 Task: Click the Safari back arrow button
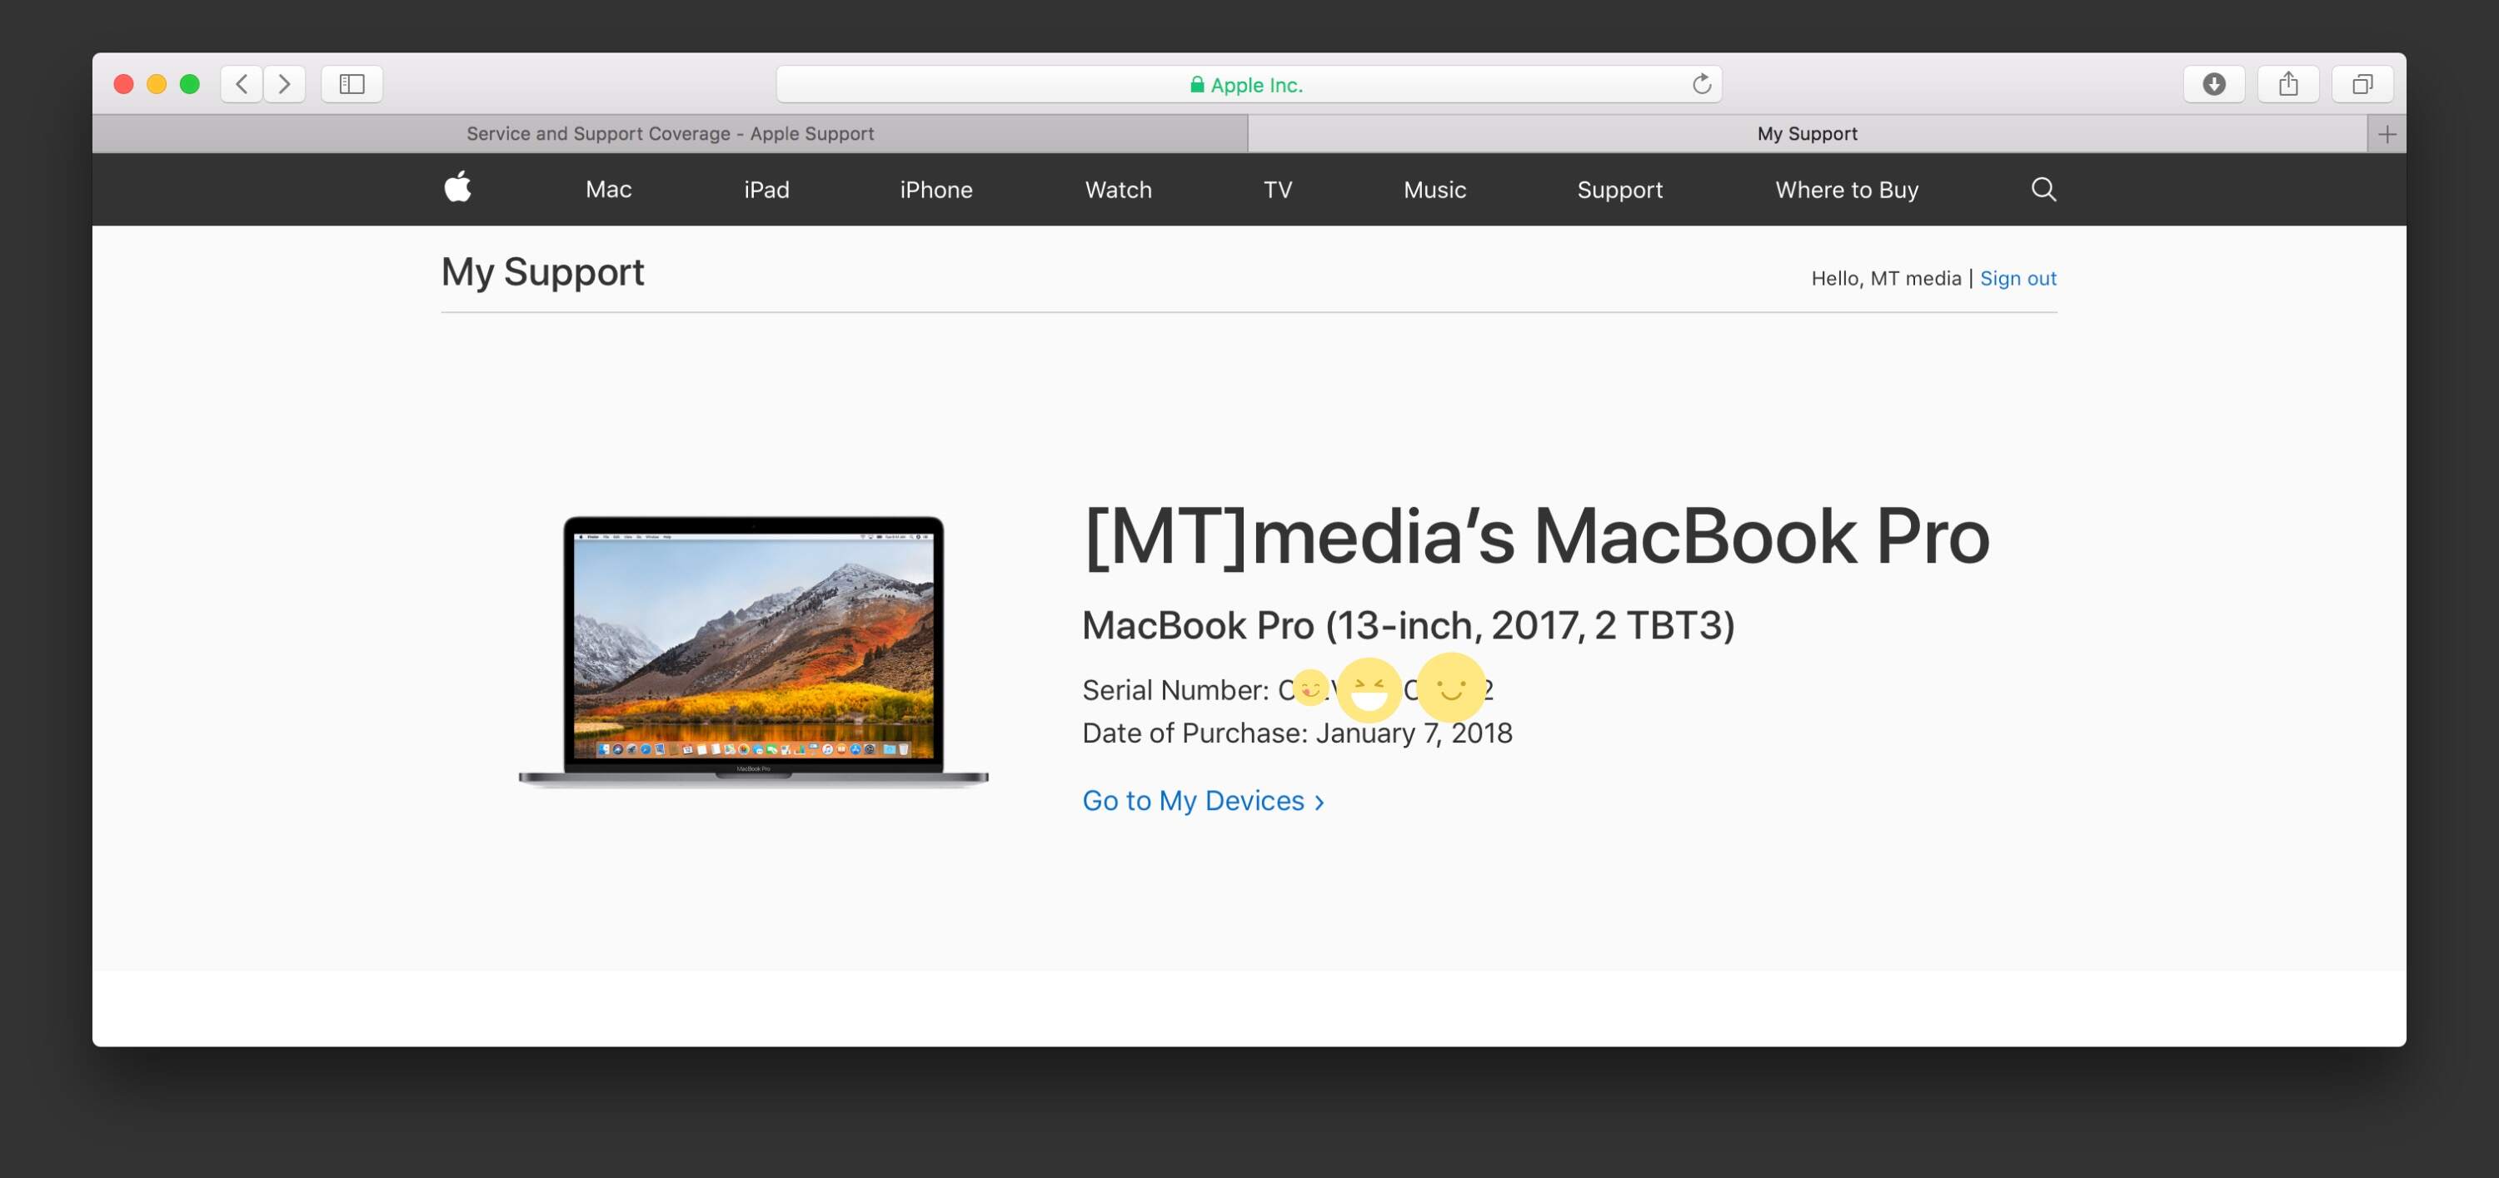tap(242, 84)
